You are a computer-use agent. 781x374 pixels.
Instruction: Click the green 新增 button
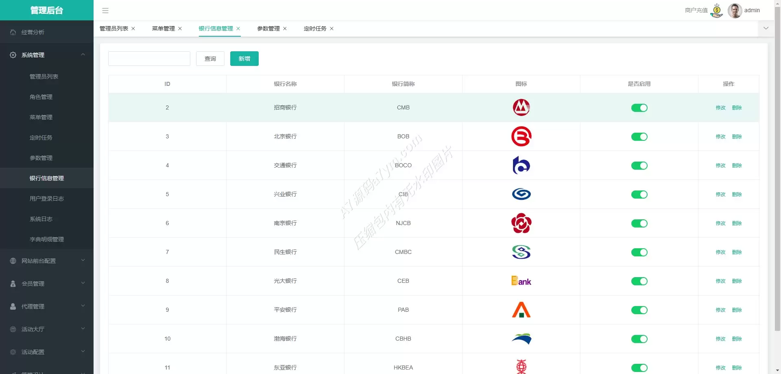pos(244,59)
